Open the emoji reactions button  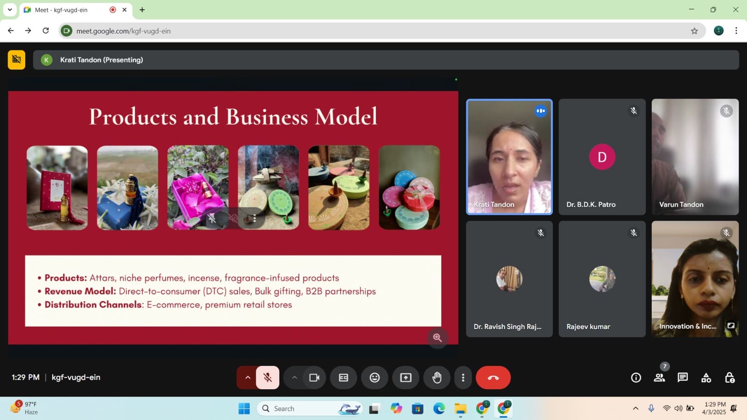click(374, 378)
